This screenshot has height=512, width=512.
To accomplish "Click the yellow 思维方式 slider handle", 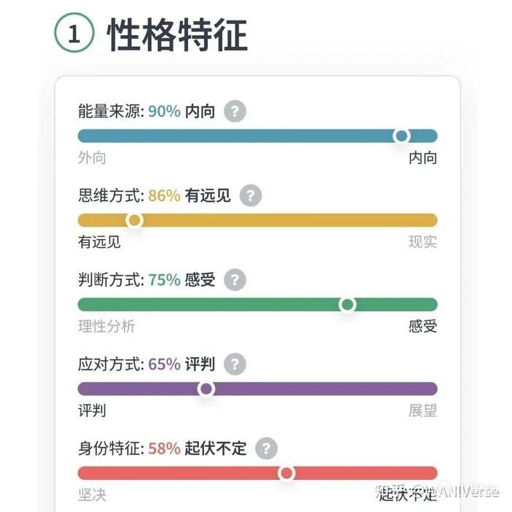I will pos(134,219).
